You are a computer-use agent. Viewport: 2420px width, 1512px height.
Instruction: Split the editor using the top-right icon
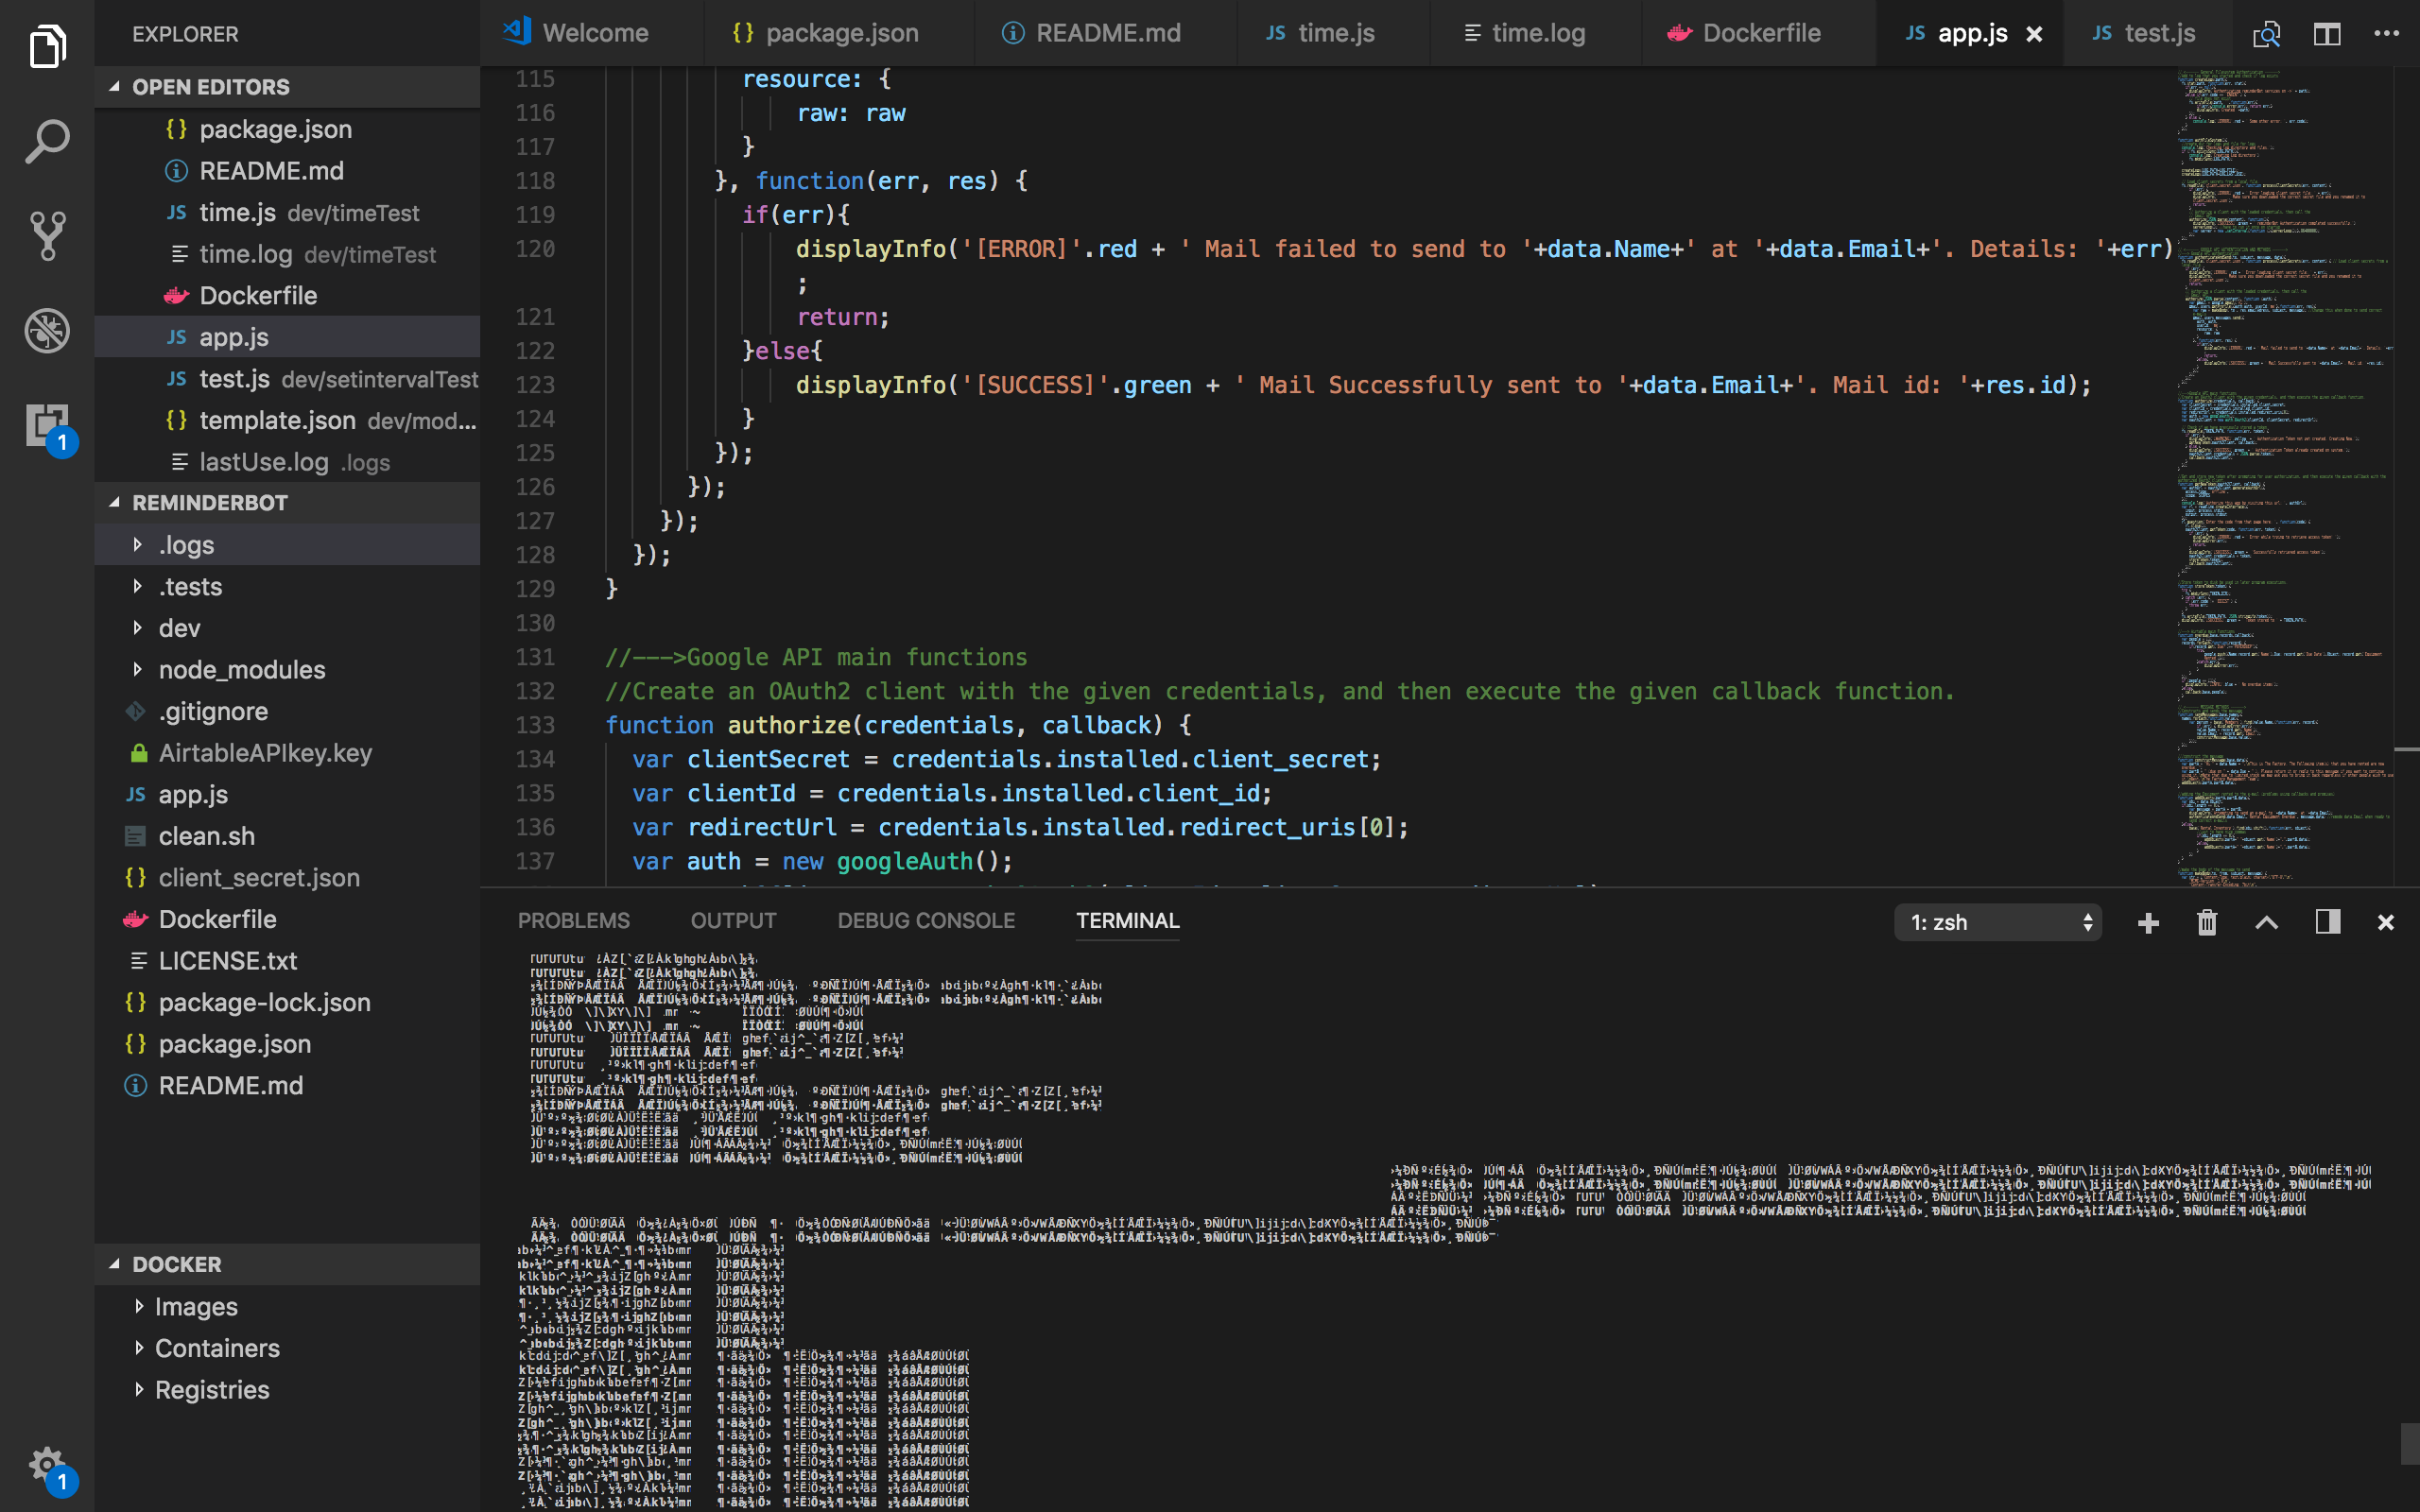point(2327,33)
